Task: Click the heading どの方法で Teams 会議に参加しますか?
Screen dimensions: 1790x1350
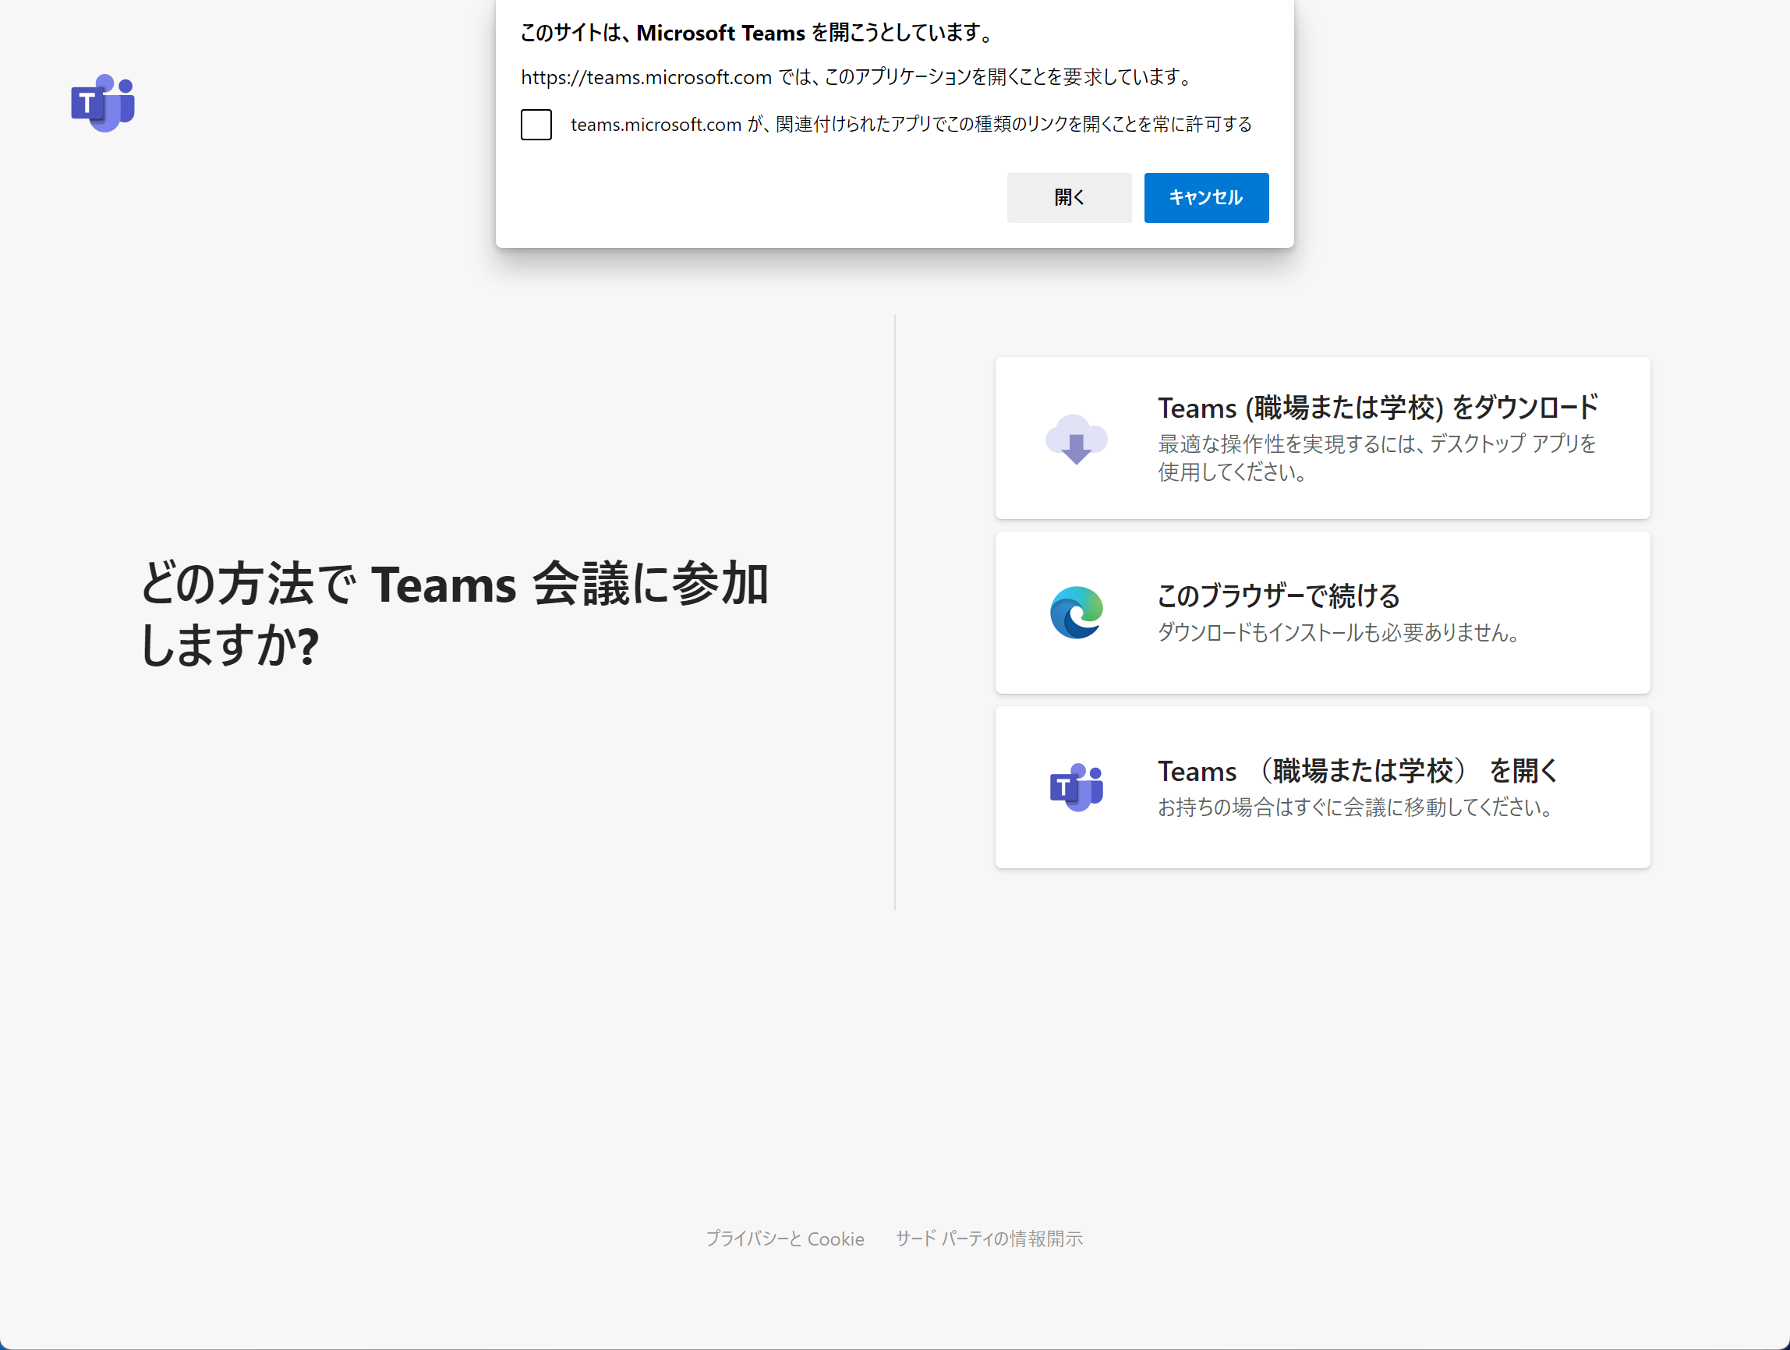Action: (453, 614)
